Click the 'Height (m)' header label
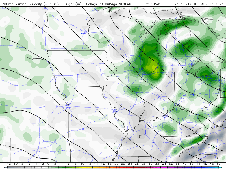The image size is (226, 169). point(73,4)
